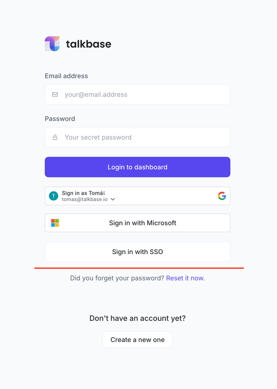Click the talkbase wordmark text
The image size is (277, 389).
click(x=89, y=44)
